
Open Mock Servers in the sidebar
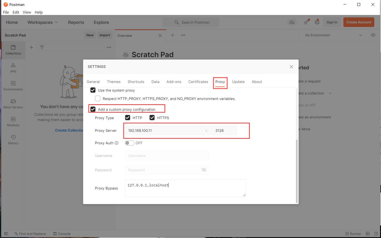13,104
